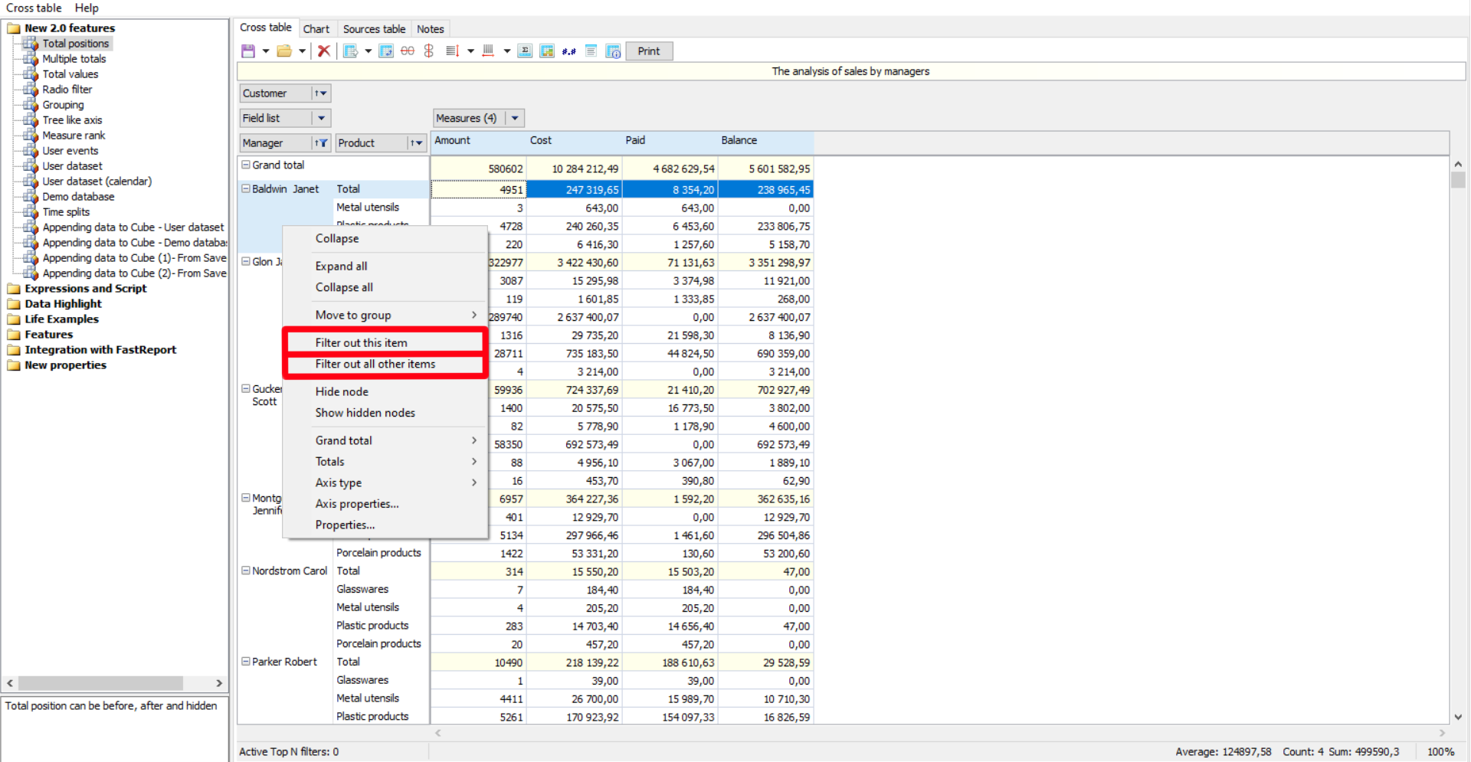The image size is (1471, 762).
Task: Collapse the Baldwin Janet row
Action: (246, 188)
